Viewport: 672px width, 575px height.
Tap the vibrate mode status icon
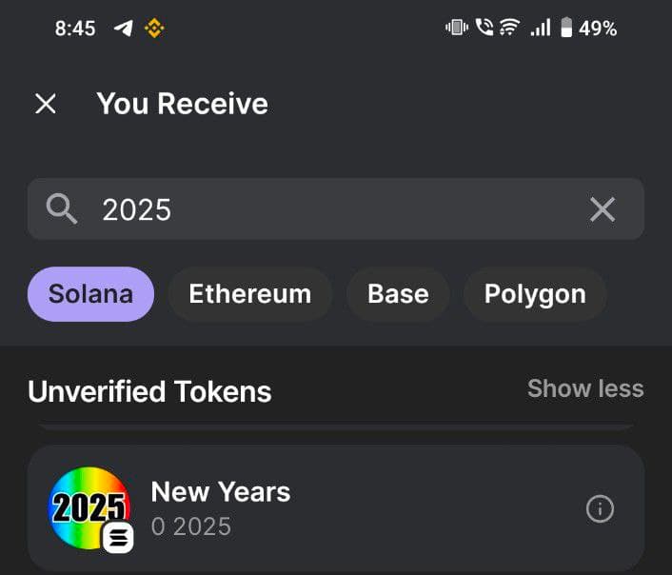point(457,28)
